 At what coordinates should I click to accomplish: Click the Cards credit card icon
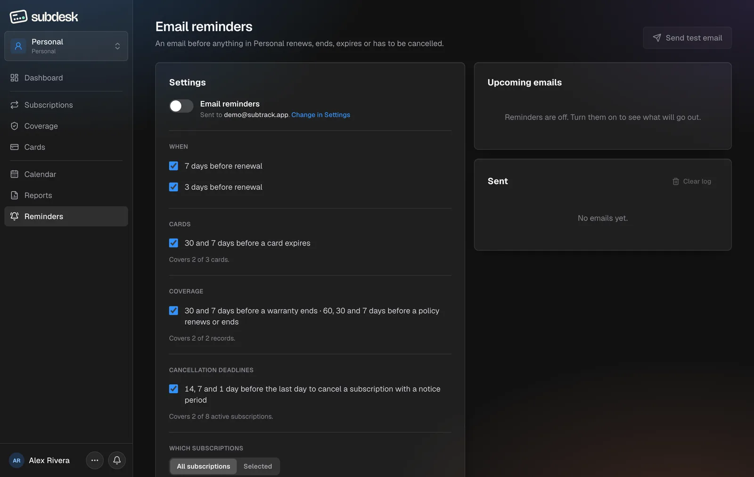(15, 147)
